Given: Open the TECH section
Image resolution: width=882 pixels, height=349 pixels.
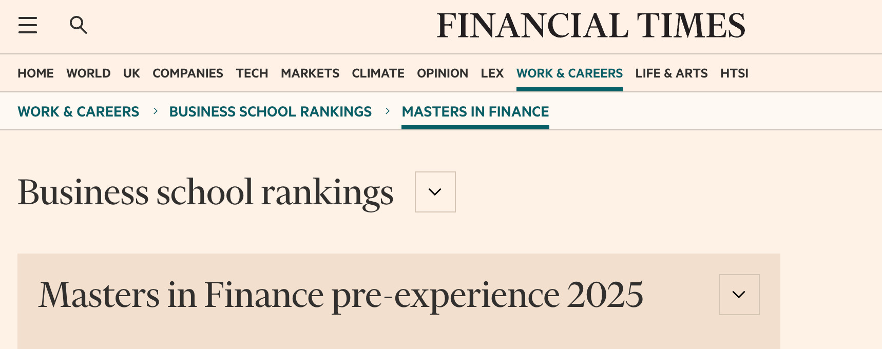Looking at the screenshot, I should pyautogui.click(x=252, y=73).
